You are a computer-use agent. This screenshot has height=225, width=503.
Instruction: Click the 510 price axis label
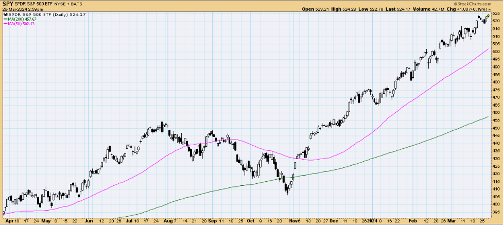[495, 36]
